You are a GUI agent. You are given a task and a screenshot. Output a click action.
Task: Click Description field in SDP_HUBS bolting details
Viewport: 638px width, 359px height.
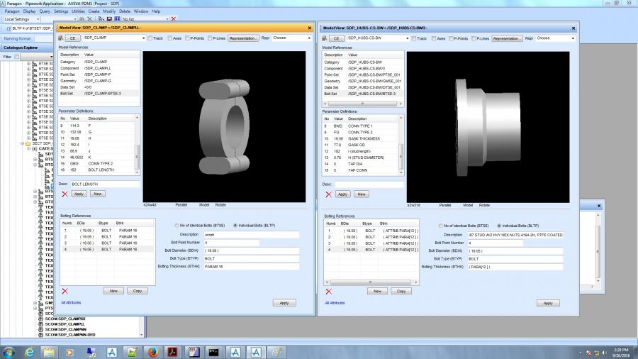point(515,235)
